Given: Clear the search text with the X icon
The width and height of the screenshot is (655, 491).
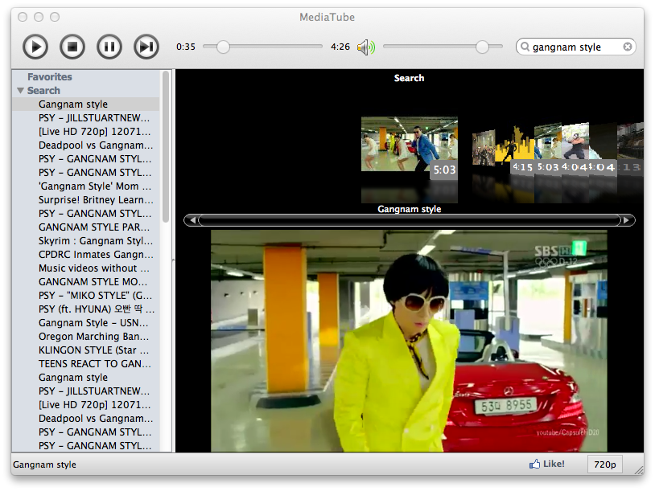Looking at the screenshot, I should pyautogui.click(x=627, y=47).
